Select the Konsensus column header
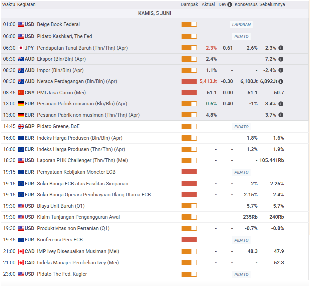The image size is (310, 286). 246,5
